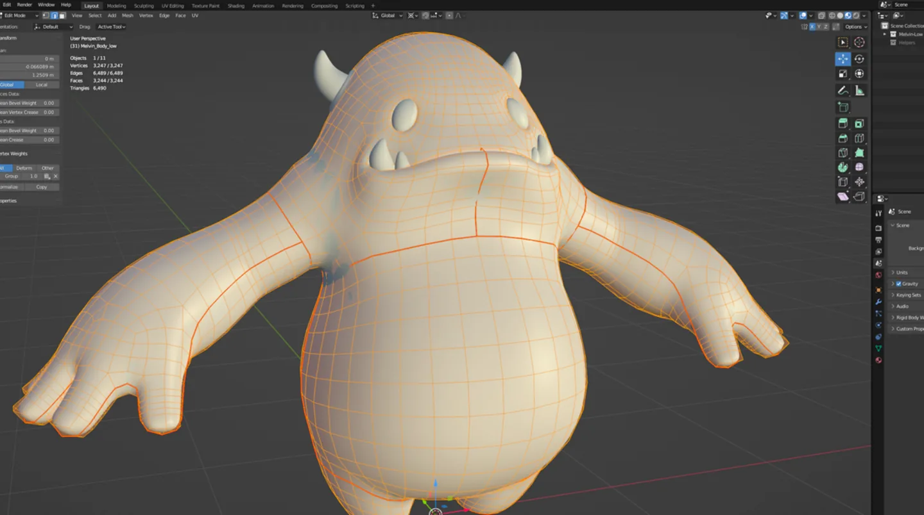Enable the Gravity checkbox
Viewport: 924px width, 515px height.
pyautogui.click(x=898, y=284)
